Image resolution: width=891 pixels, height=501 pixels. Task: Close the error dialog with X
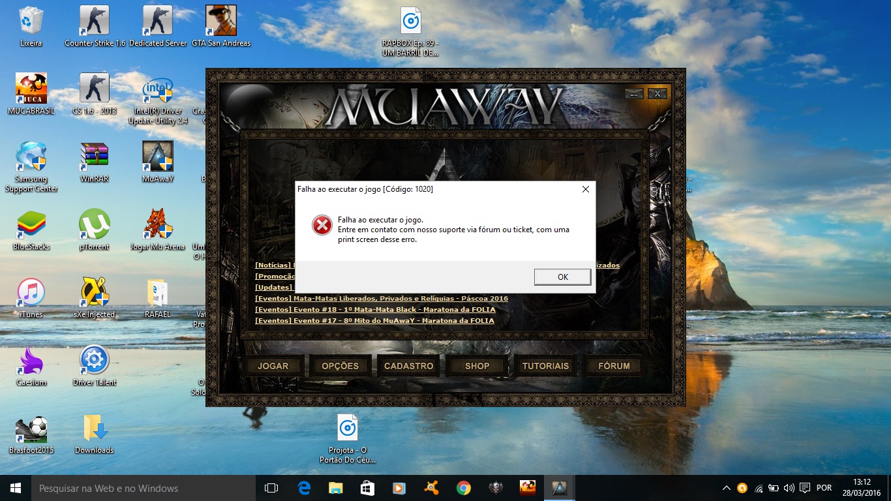tap(585, 189)
